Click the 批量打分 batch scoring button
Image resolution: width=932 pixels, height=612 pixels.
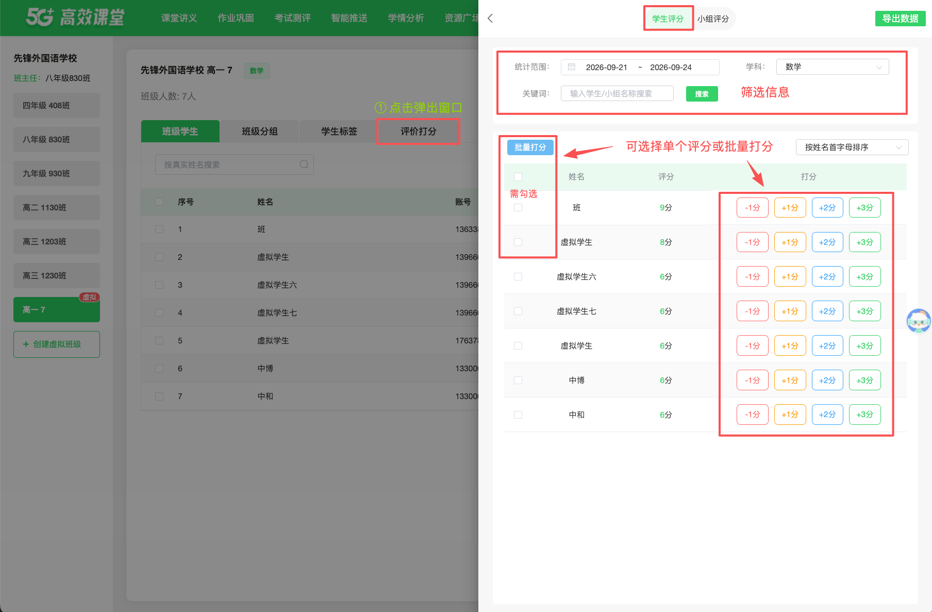(530, 147)
